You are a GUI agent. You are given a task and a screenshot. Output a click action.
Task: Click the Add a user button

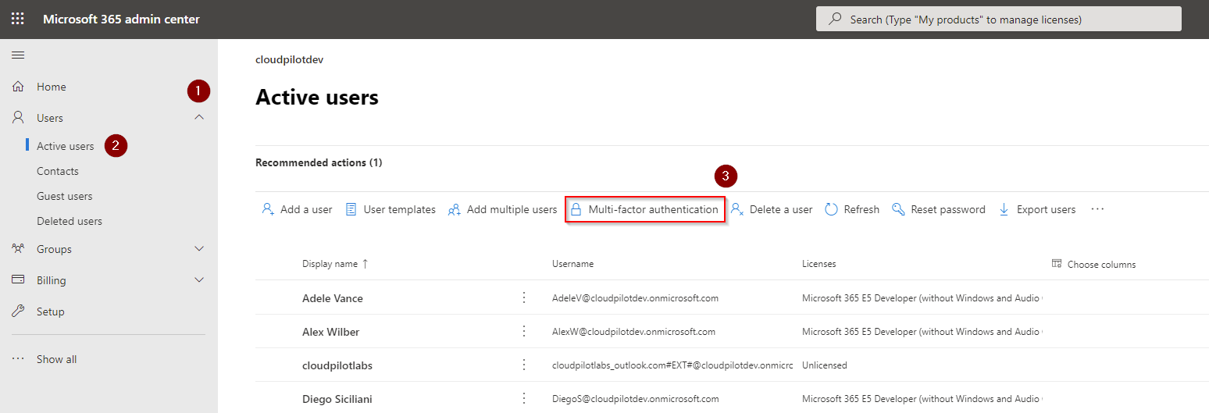[297, 209]
